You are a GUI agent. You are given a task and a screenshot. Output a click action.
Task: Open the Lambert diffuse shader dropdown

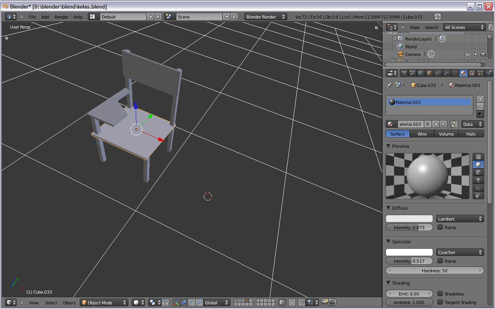460,219
